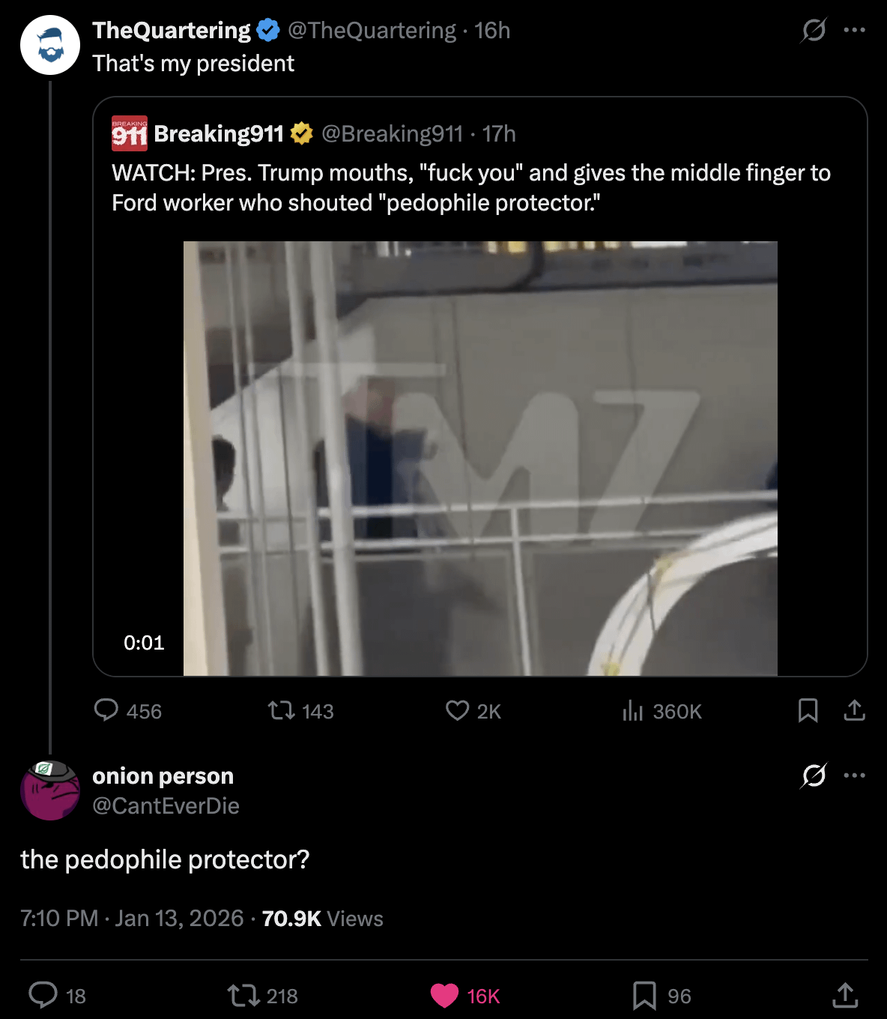This screenshot has height=1019, width=887.
Task: Unlike the post with 16K likes
Action: pyautogui.click(x=444, y=995)
